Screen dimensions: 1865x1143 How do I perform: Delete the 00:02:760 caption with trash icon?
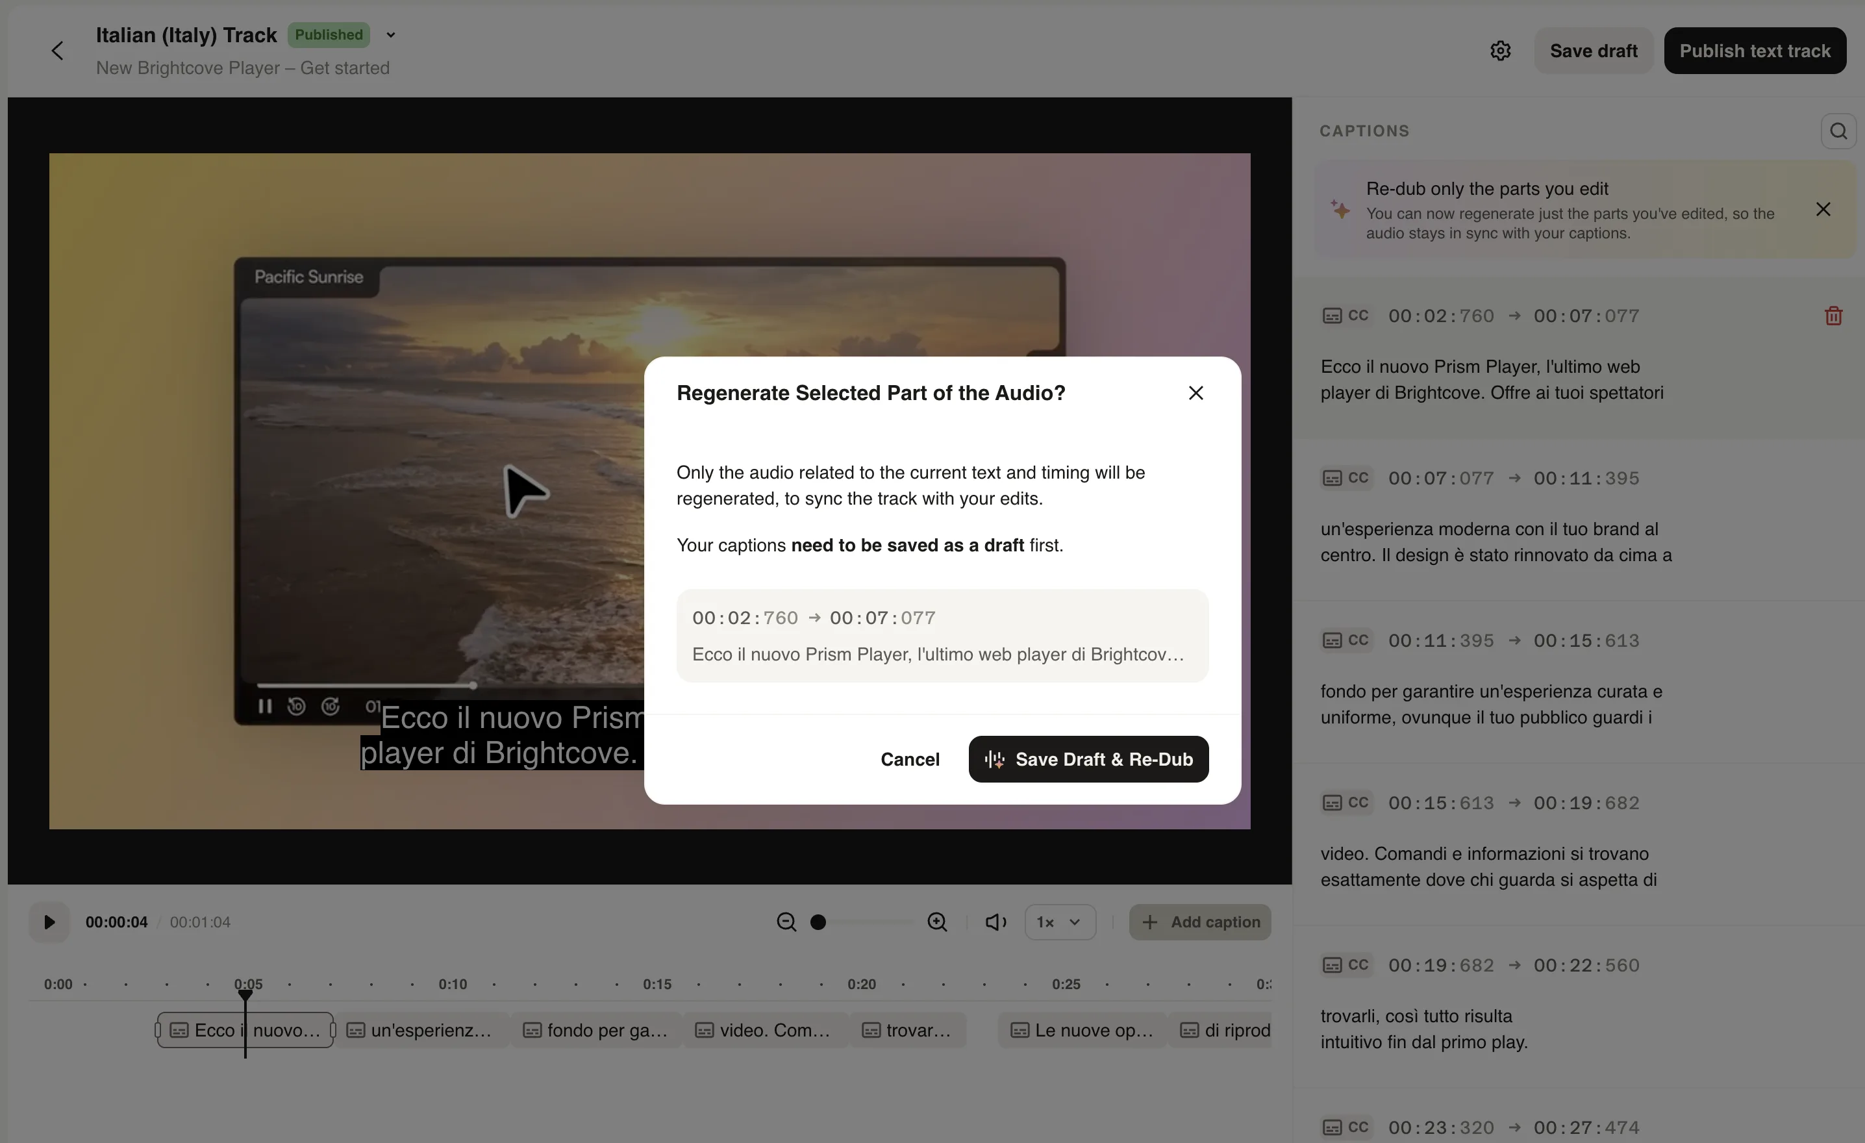coord(1833,316)
